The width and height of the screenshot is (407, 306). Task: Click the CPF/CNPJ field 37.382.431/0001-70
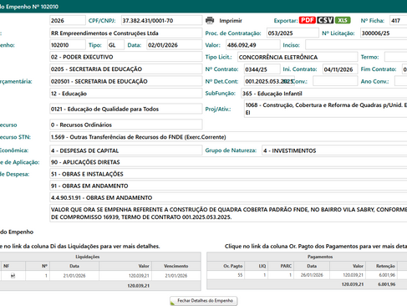(x=161, y=21)
